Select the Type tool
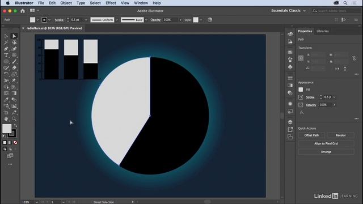This screenshot has width=363, height=204. [x=6, y=56]
